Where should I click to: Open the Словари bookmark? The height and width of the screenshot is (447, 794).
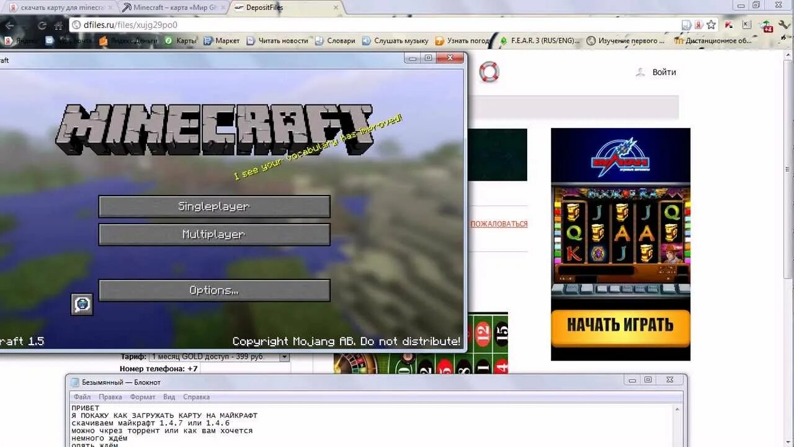[335, 40]
